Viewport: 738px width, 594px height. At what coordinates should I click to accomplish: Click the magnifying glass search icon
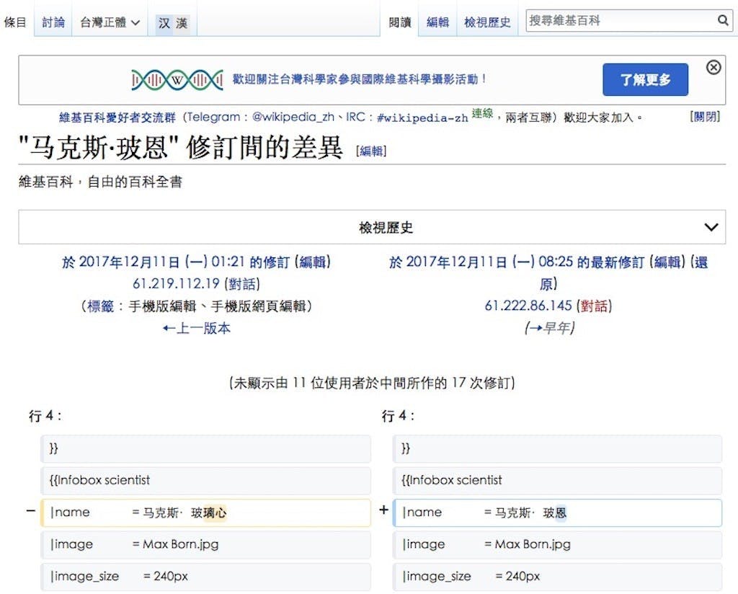click(722, 20)
